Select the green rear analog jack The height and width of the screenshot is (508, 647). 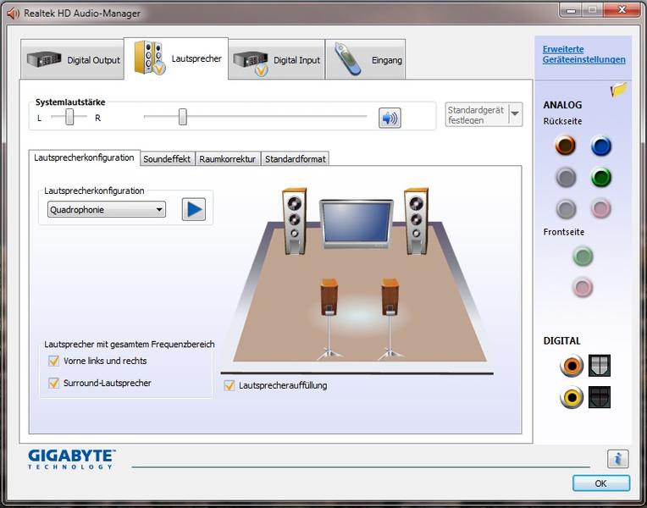(x=600, y=178)
